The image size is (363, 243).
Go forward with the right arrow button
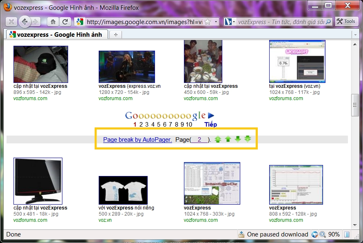tap(35, 22)
